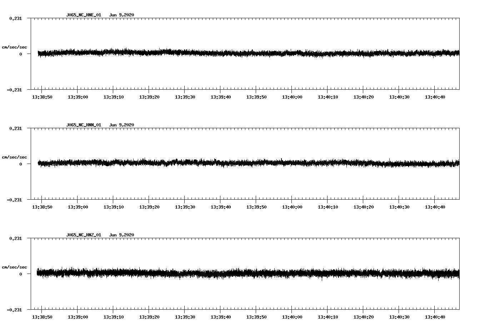Click the J065_NC_HNN_01 channel title
This screenshot has height=330, width=485.
tap(84, 125)
